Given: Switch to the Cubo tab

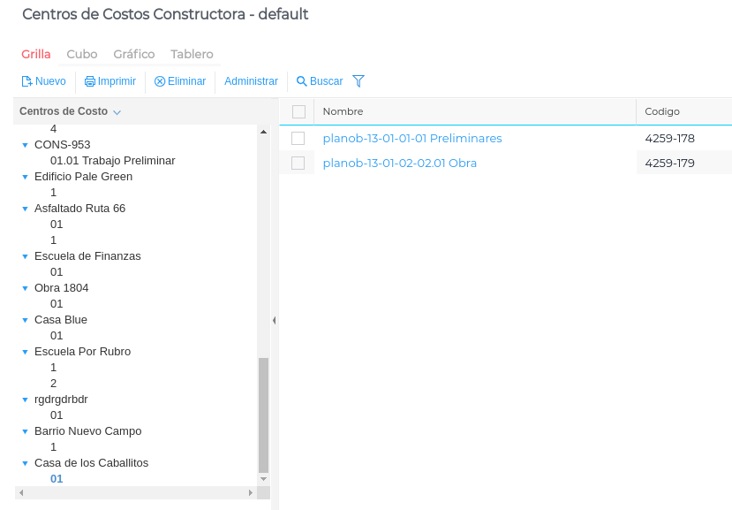Looking at the screenshot, I should coord(82,54).
